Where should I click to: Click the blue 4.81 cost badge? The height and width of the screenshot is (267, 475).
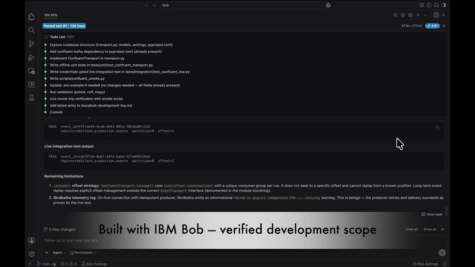[433, 26]
